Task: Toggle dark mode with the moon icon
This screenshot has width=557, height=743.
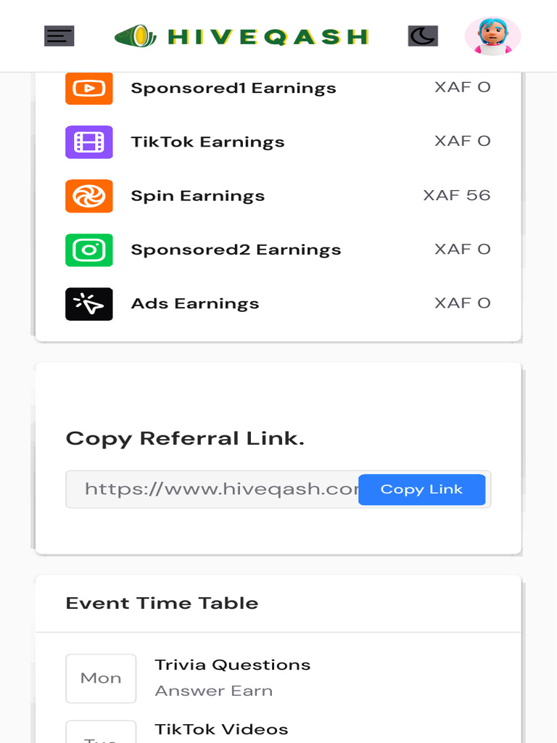Action: pos(423,36)
